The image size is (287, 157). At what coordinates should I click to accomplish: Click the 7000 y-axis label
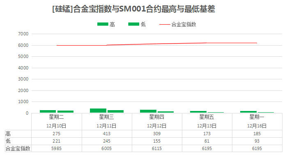point(23,34)
